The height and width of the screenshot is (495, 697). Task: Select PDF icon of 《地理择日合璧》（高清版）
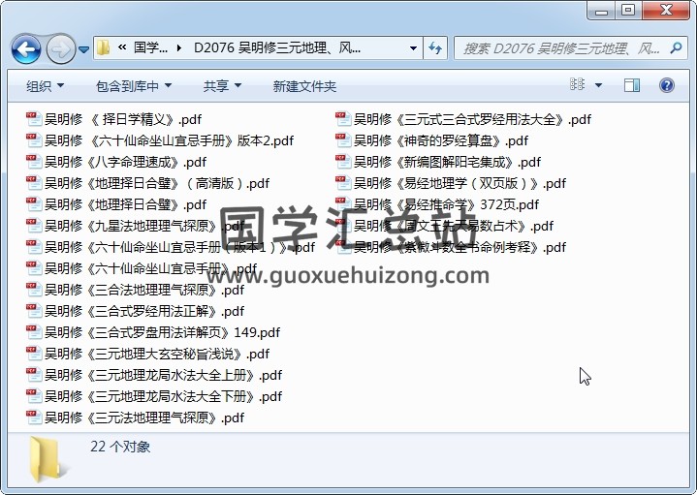tap(33, 183)
